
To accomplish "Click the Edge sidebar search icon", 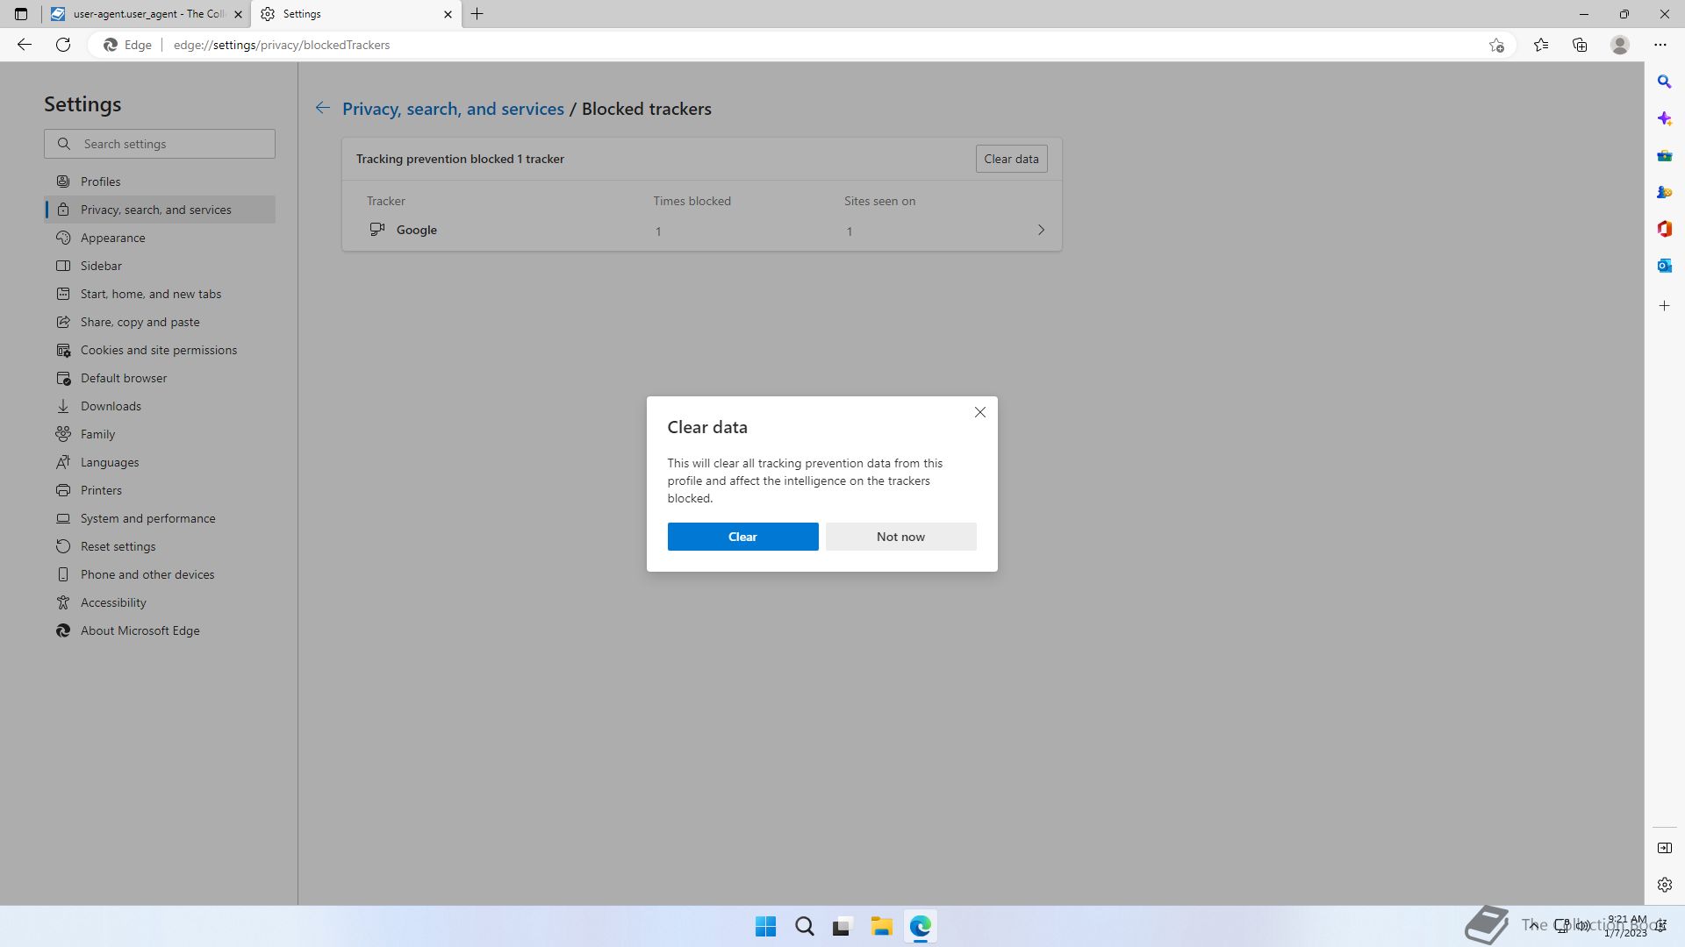I will tap(1664, 82).
